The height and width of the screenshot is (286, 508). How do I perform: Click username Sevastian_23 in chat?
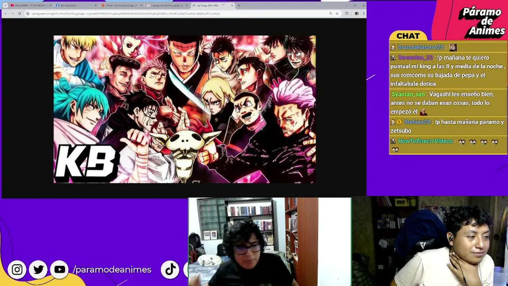pos(416,58)
